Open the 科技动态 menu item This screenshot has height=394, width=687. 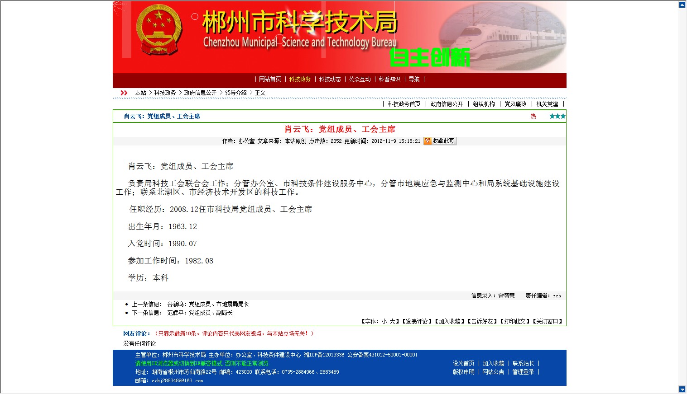click(330, 79)
